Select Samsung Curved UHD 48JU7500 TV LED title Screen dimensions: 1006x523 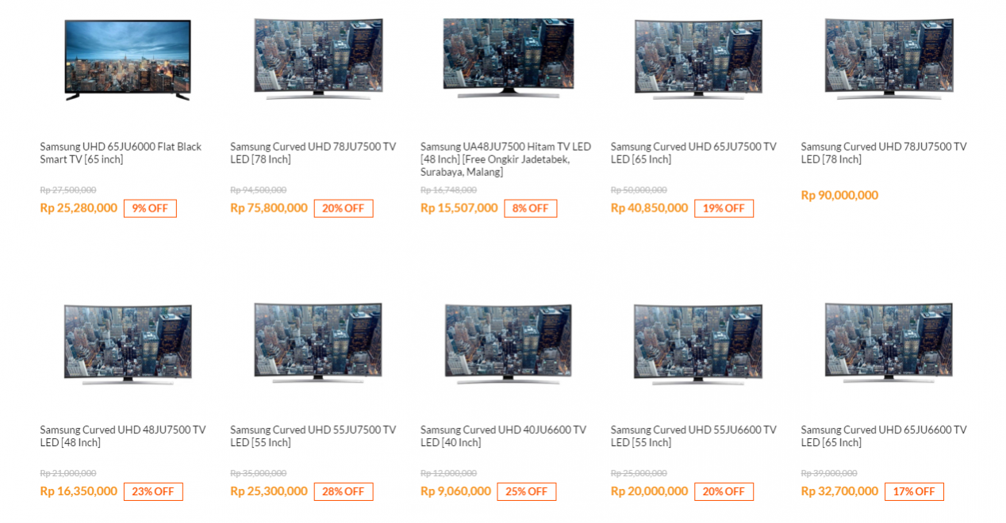(123, 436)
